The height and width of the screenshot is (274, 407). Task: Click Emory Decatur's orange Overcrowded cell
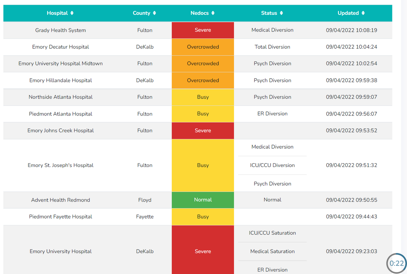coord(203,47)
